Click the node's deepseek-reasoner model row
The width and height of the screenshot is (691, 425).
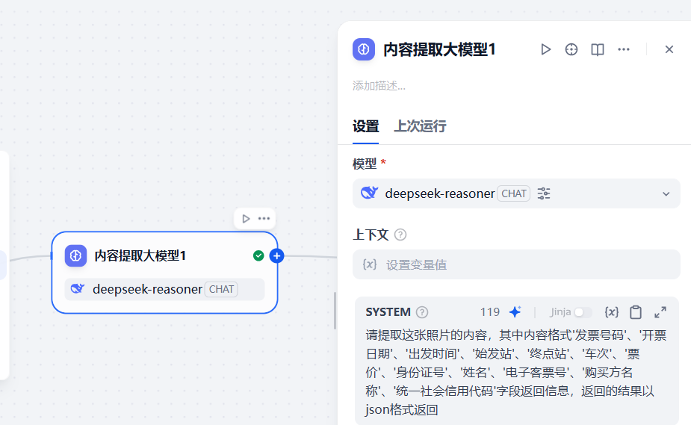(x=164, y=289)
